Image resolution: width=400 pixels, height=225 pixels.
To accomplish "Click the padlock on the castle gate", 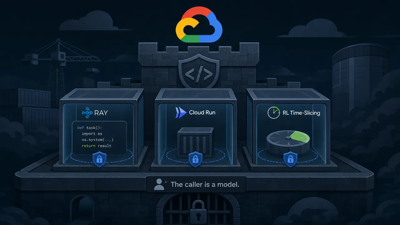I will (x=198, y=212).
